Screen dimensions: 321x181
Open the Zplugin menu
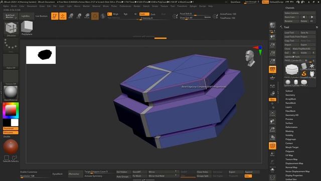[193, 6]
